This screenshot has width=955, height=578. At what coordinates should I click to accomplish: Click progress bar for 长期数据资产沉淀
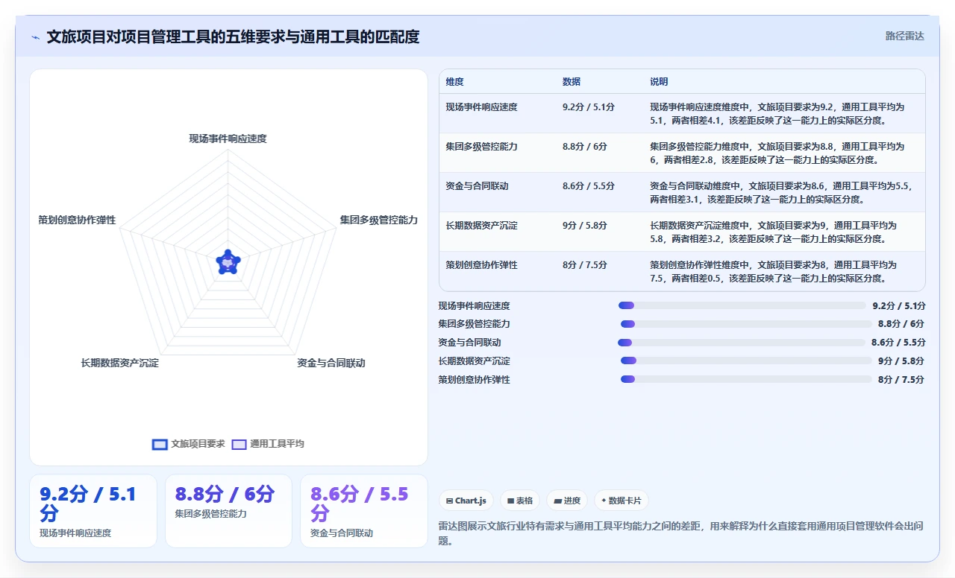746,361
